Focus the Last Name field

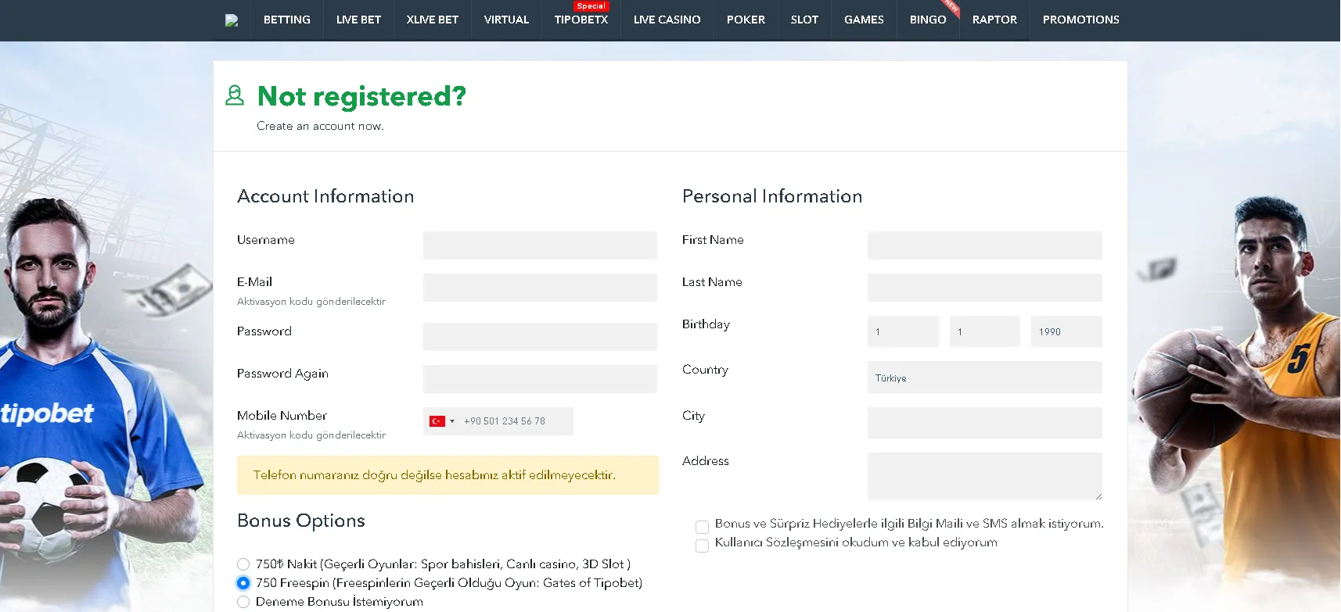(x=985, y=288)
